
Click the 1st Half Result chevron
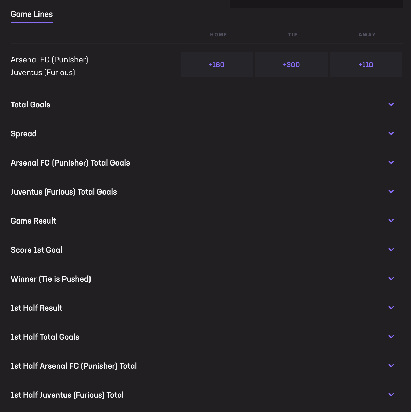(x=391, y=308)
